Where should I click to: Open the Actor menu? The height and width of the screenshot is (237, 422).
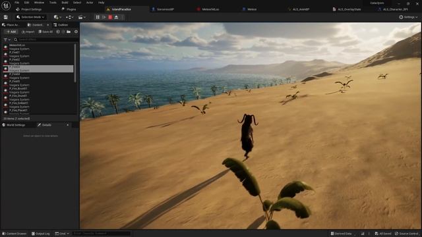(90, 3)
